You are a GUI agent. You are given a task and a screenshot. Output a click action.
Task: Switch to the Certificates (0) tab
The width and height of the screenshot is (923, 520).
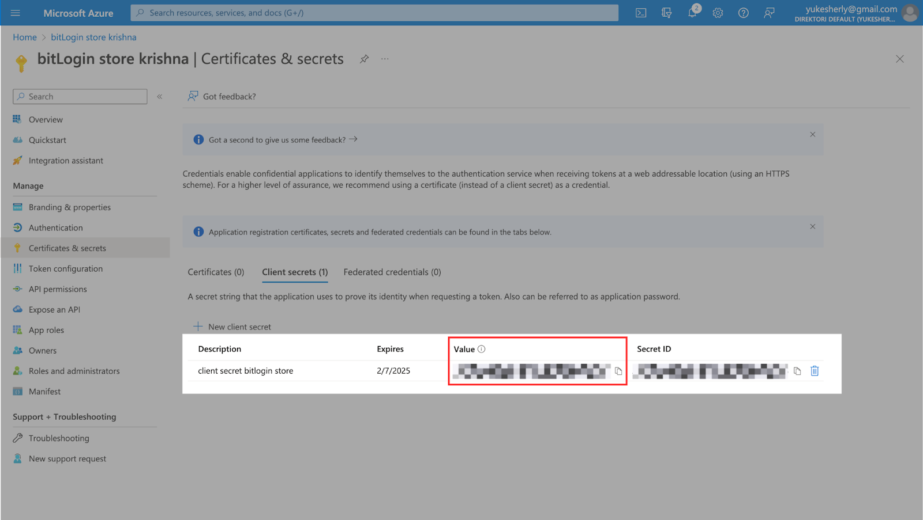(x=216, y=272)
